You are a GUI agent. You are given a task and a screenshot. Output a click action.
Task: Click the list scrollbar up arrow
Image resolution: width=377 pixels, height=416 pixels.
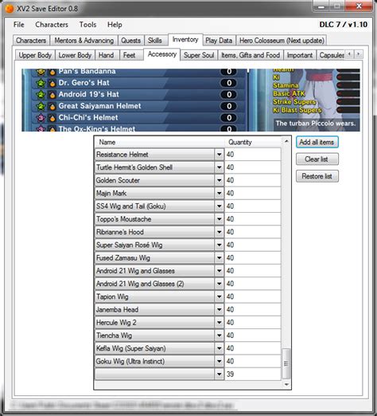coord(286,141)
